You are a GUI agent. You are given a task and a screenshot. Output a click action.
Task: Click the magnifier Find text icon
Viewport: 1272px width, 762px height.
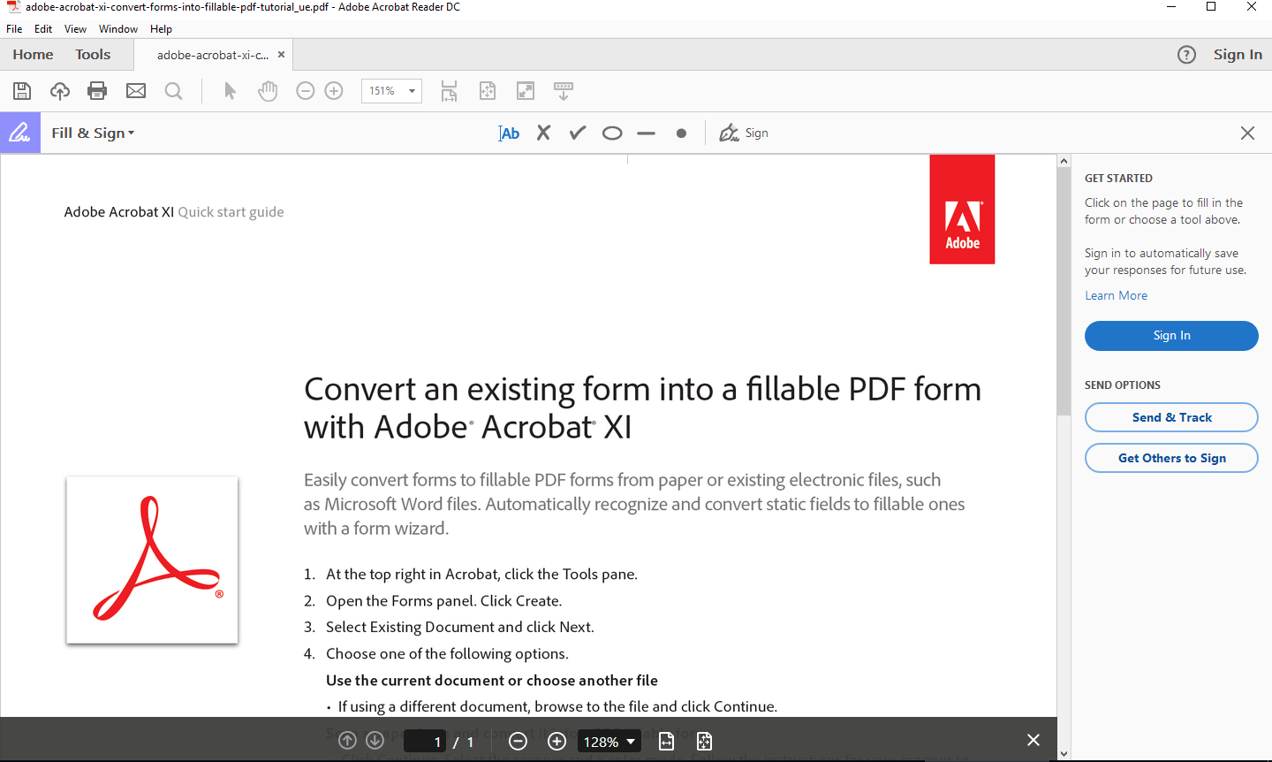click(x=174, y=91)
